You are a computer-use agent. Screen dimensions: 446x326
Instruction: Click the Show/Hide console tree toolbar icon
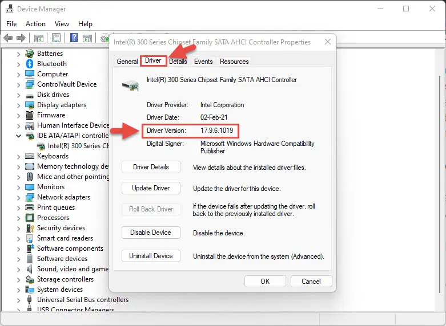[39, 38]
